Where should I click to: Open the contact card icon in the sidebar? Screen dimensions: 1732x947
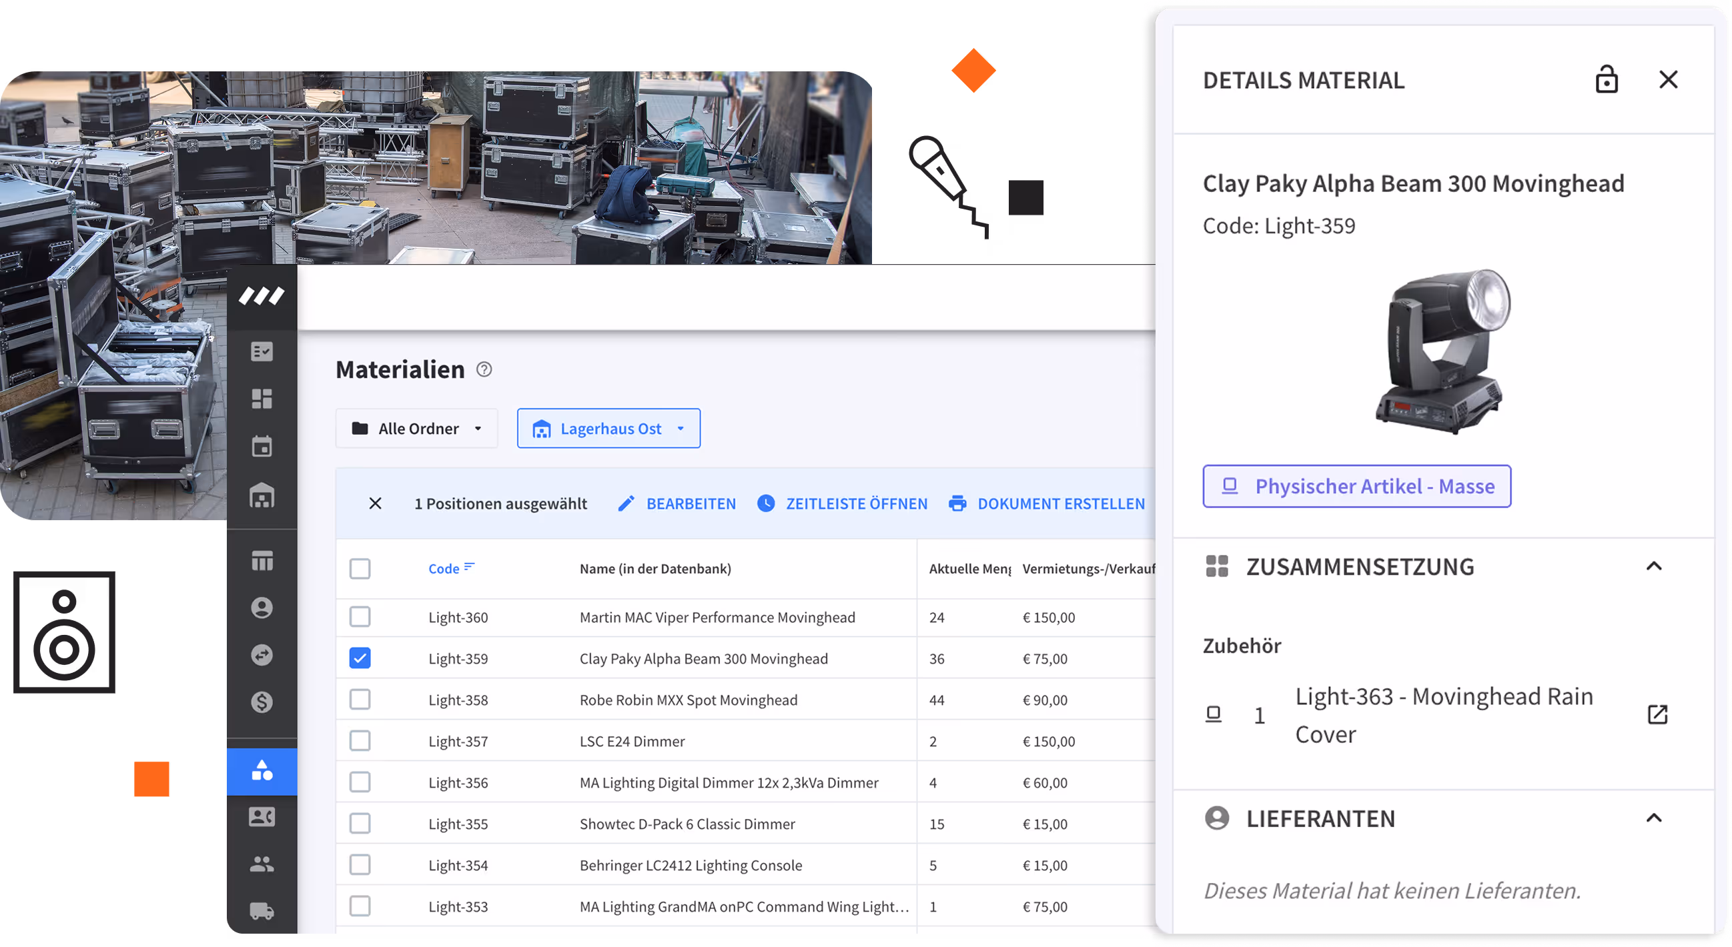click(262, 816)
